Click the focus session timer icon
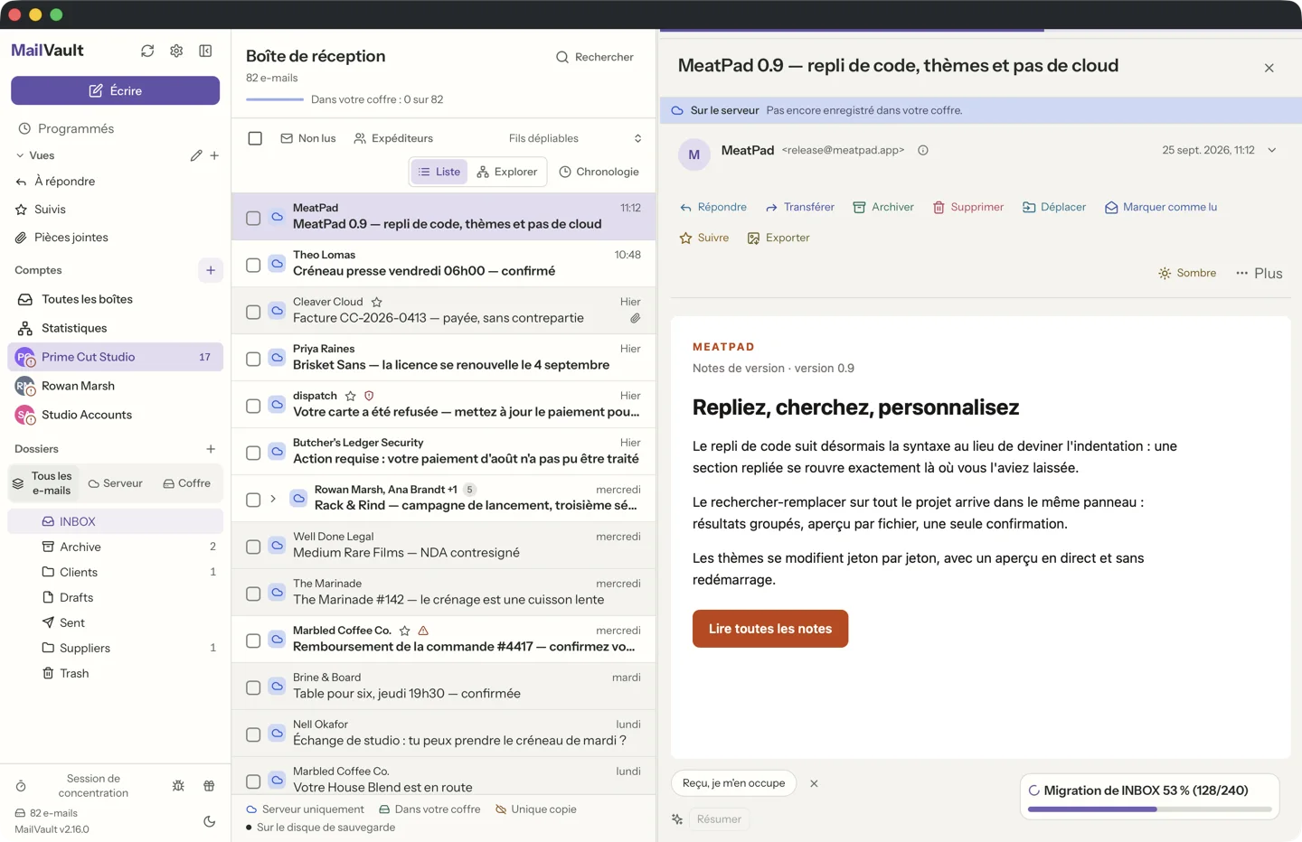 pos(21,786)
